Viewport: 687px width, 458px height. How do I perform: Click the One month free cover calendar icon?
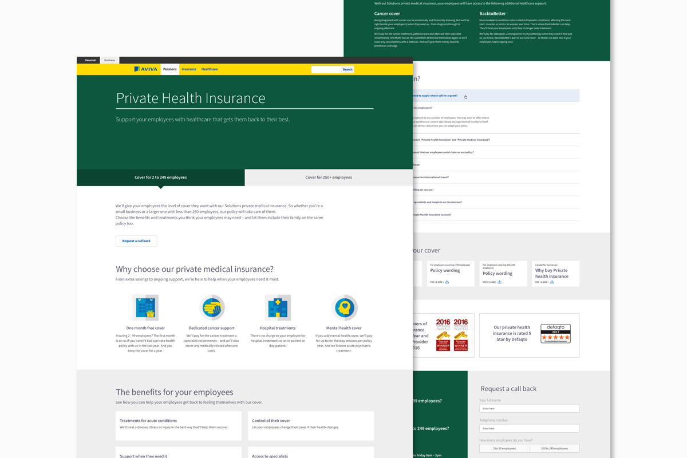145,308
